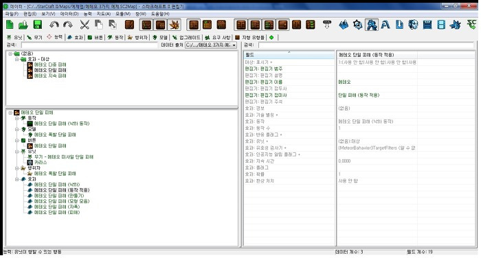Select 메테오 단일 피해 (피해) effect item
The height and width of the screenshot is (258, 481).
57,212
